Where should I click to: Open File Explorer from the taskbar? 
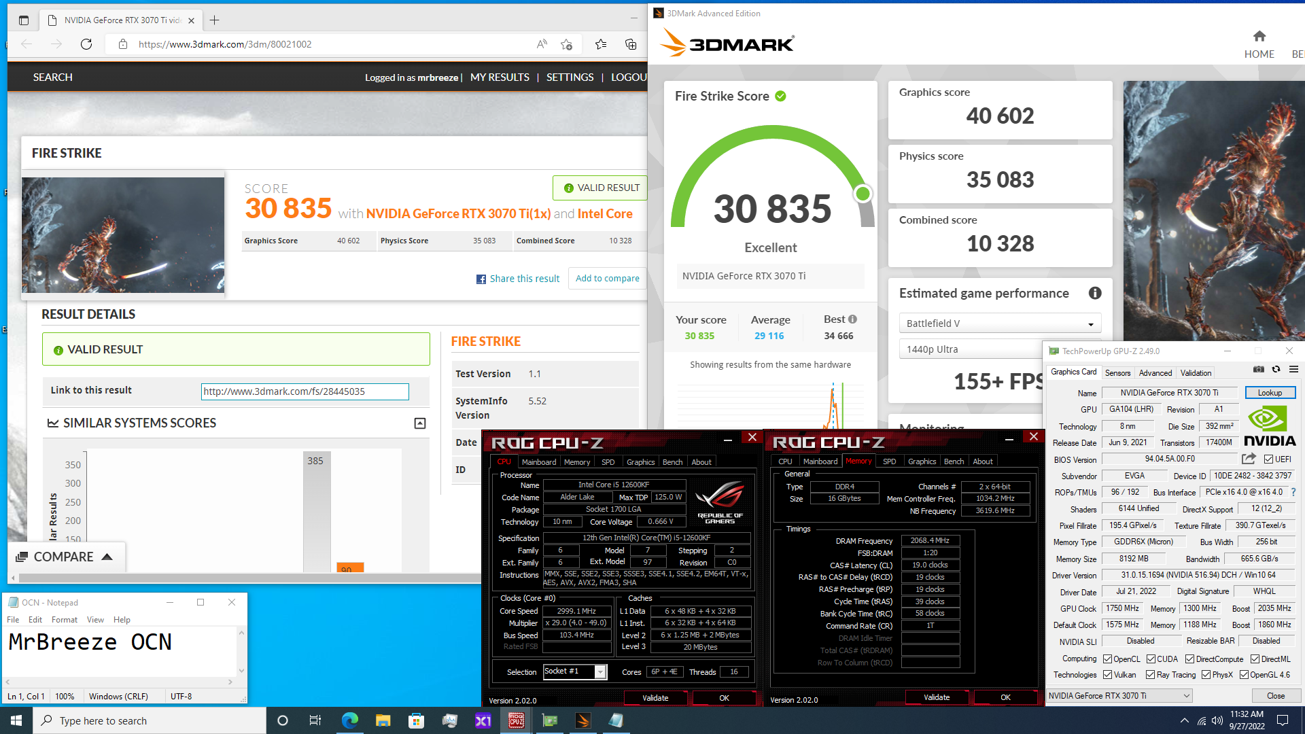(x=383, y=720)
